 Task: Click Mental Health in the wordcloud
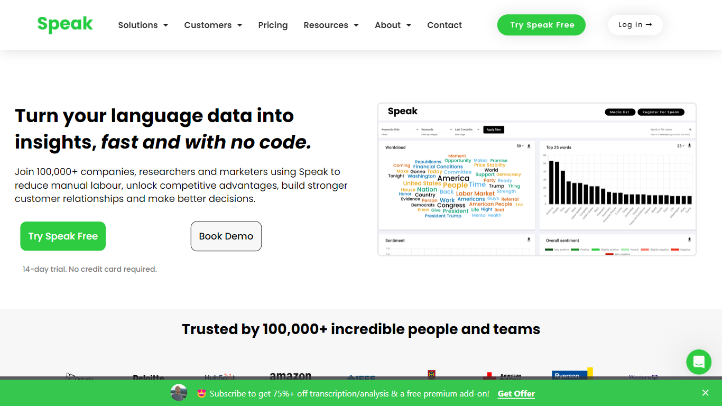486,215
